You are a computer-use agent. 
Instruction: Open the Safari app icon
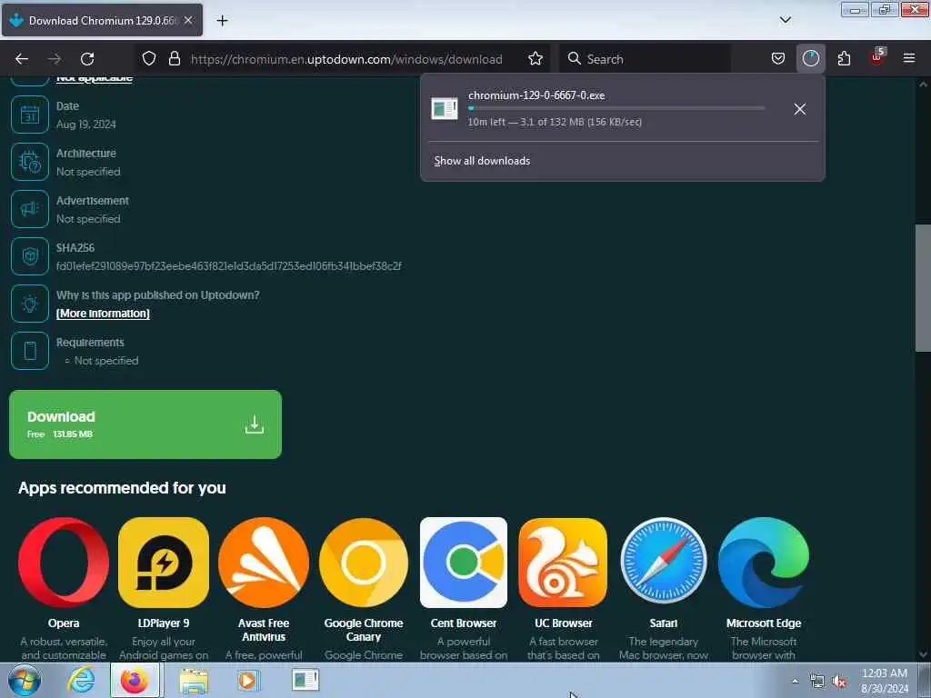[x=663, y=562]
